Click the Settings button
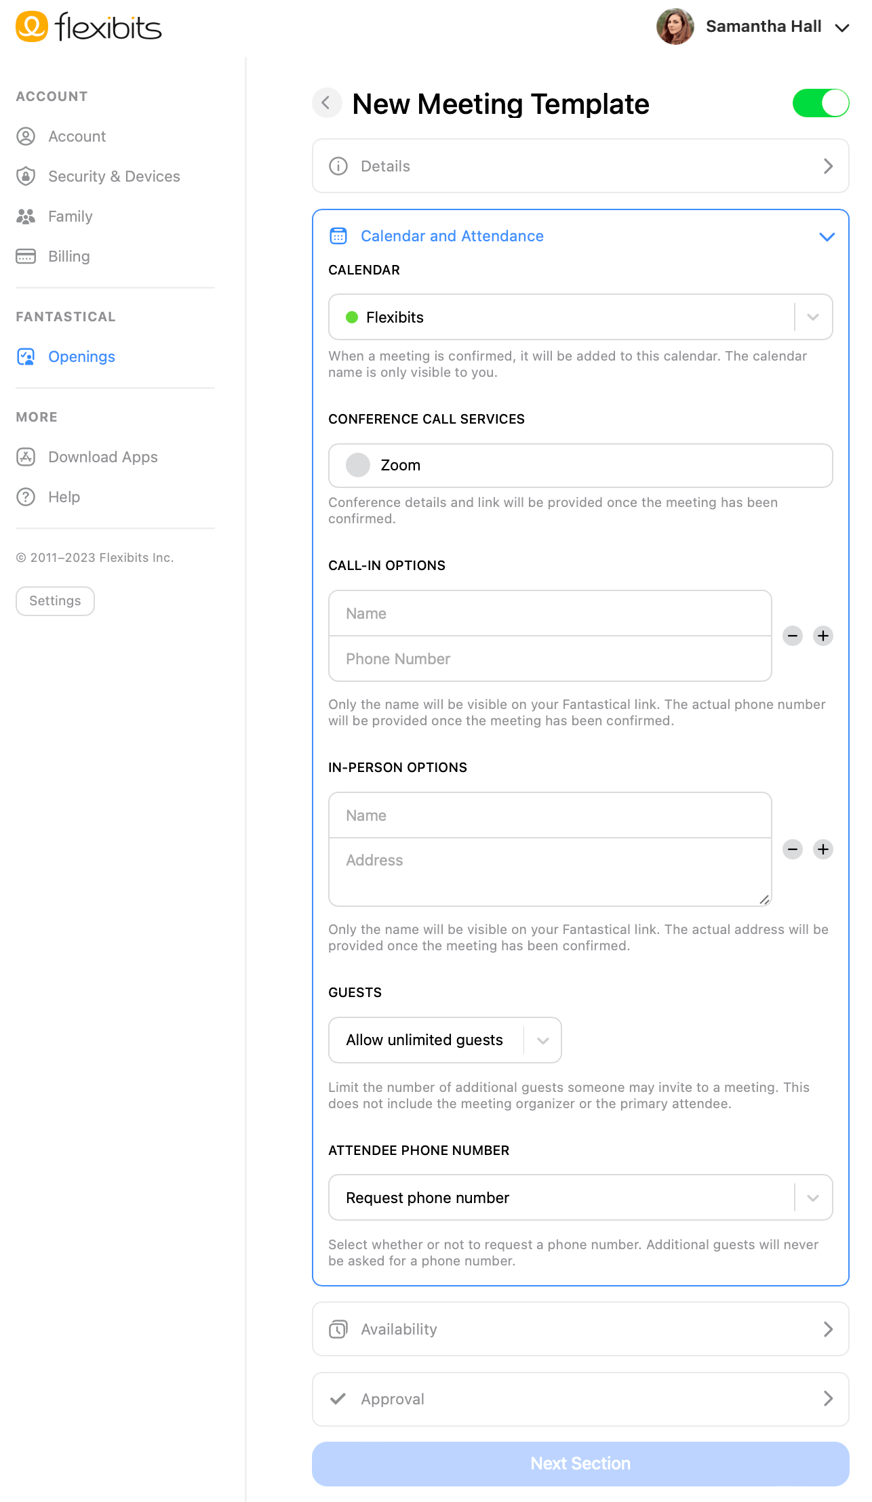The width and height of the screenshot is (872, 1502). pyautogui.click(x=55, y=601)
